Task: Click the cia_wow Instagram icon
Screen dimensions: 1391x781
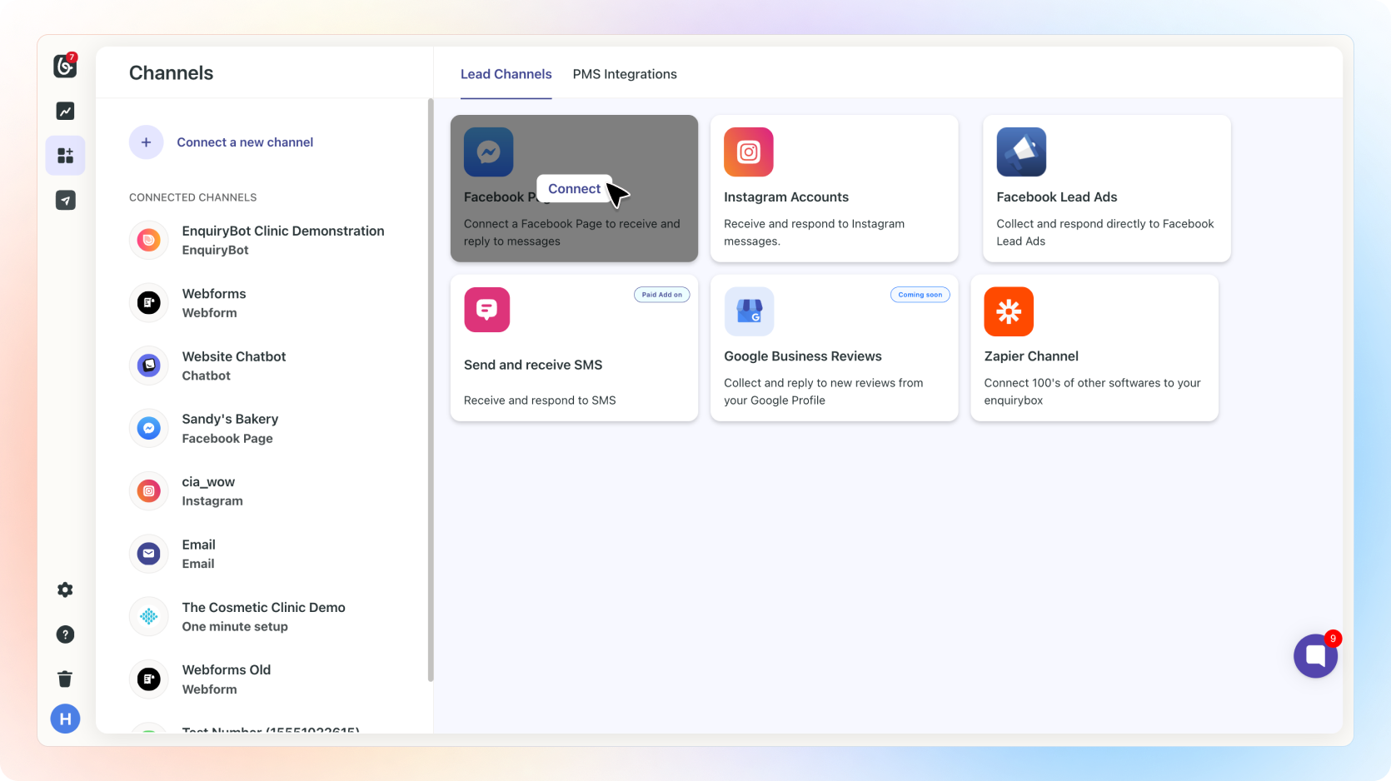Action: [149, 491]
